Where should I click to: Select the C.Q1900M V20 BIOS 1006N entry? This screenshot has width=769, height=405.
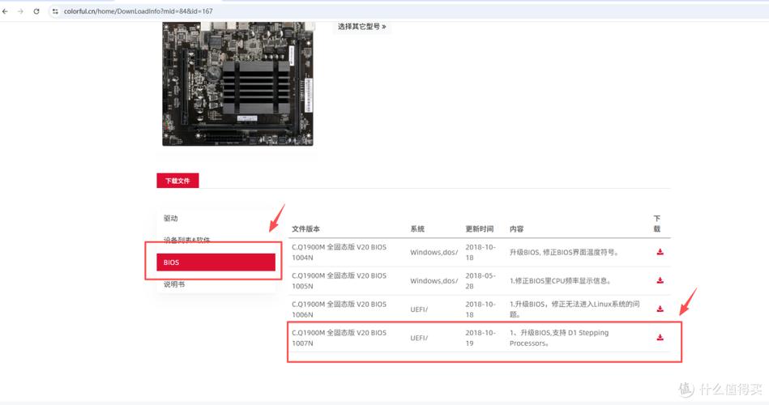[339, 309]
